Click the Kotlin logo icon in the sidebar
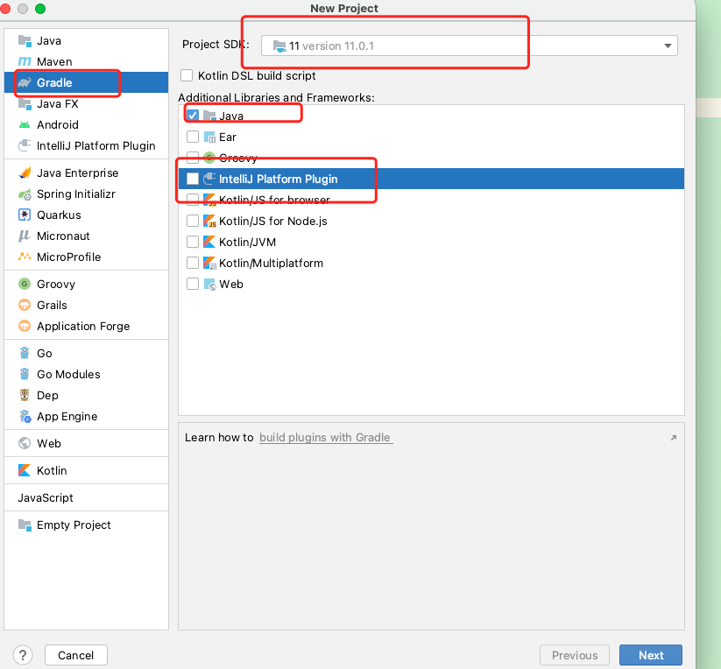This screenshot has width=721, height=669. 25,470
